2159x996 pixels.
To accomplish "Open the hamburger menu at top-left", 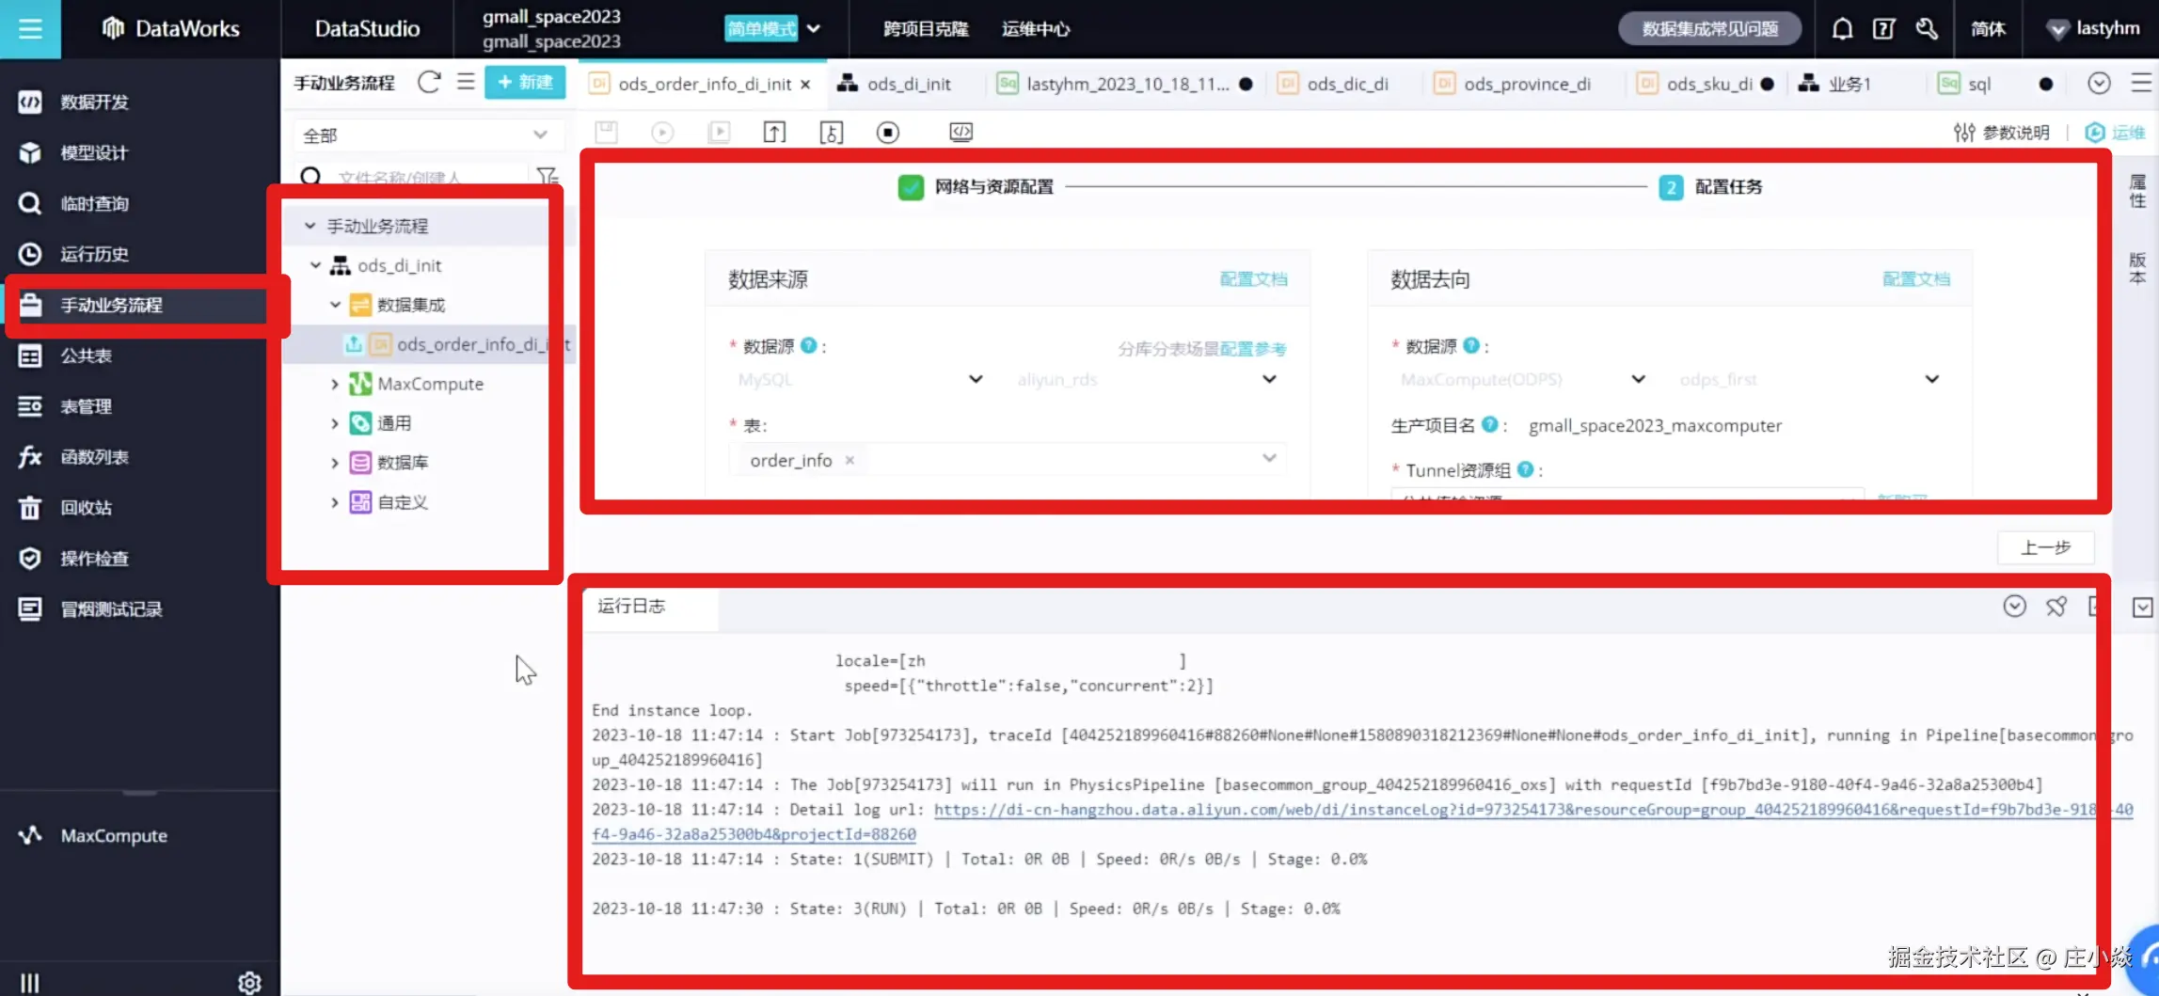I will tap(30, 29).
